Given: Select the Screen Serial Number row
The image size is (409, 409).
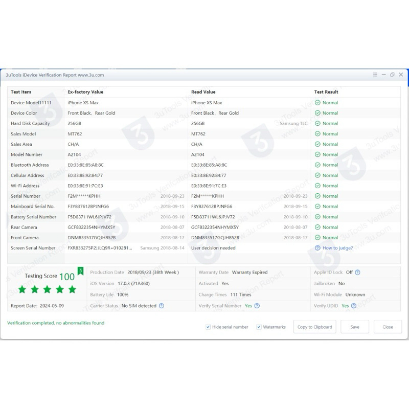Looking at the screenshot, I should (33, 248).
